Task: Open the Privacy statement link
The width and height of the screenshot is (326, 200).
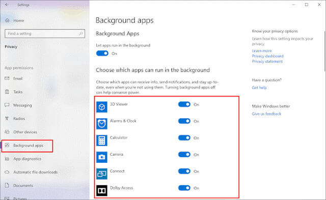Action: tap(267, 62)
